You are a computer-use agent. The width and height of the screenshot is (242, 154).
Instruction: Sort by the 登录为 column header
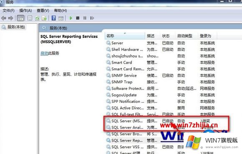point(207,36)
